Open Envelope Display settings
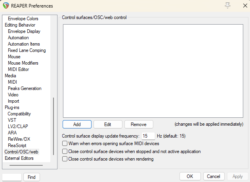Screen dimensions: 250x182 24,31
